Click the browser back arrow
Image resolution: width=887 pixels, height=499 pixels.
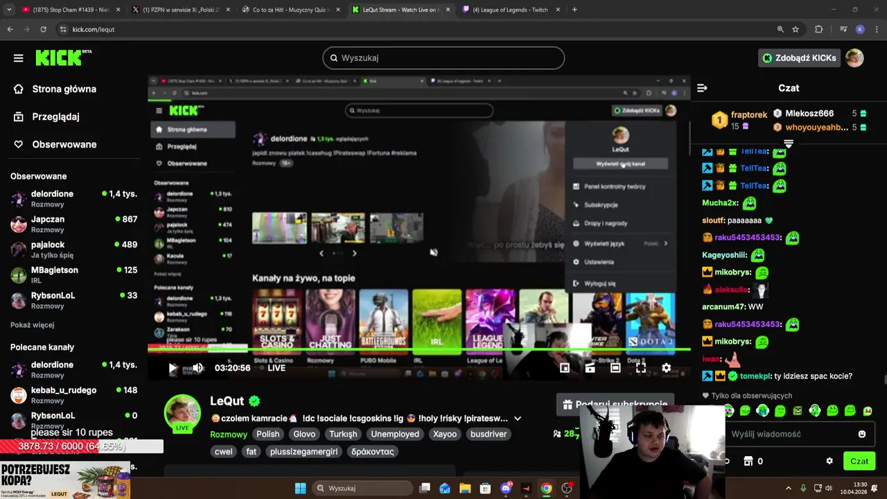(10, 29)
